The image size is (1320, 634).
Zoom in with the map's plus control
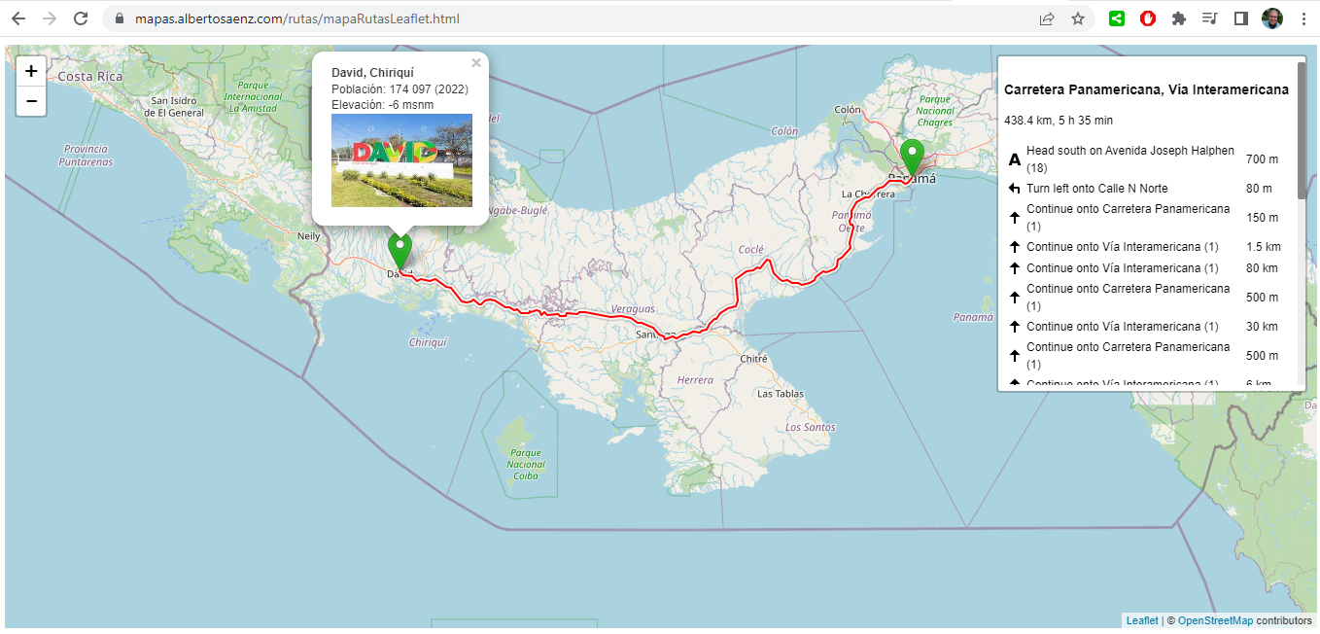(30, 70)
